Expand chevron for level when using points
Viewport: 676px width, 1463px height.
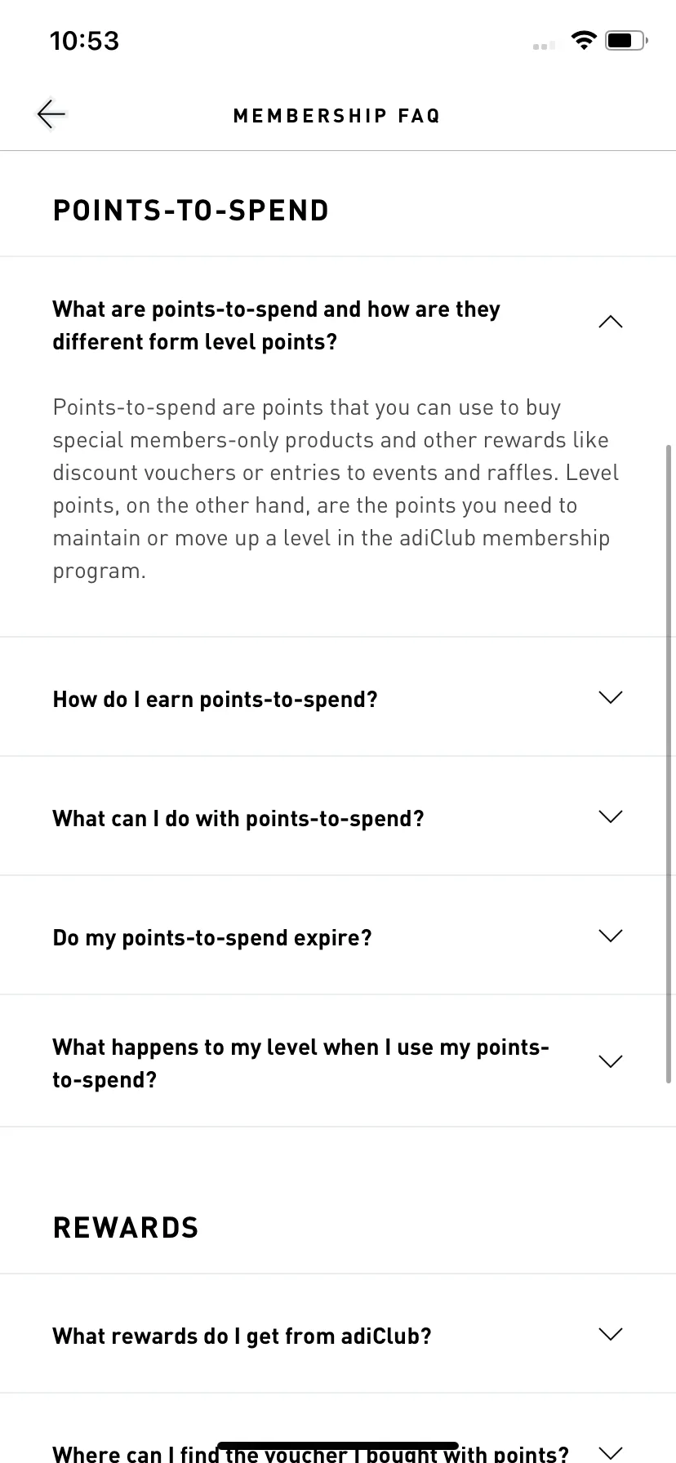[610, 1061]
